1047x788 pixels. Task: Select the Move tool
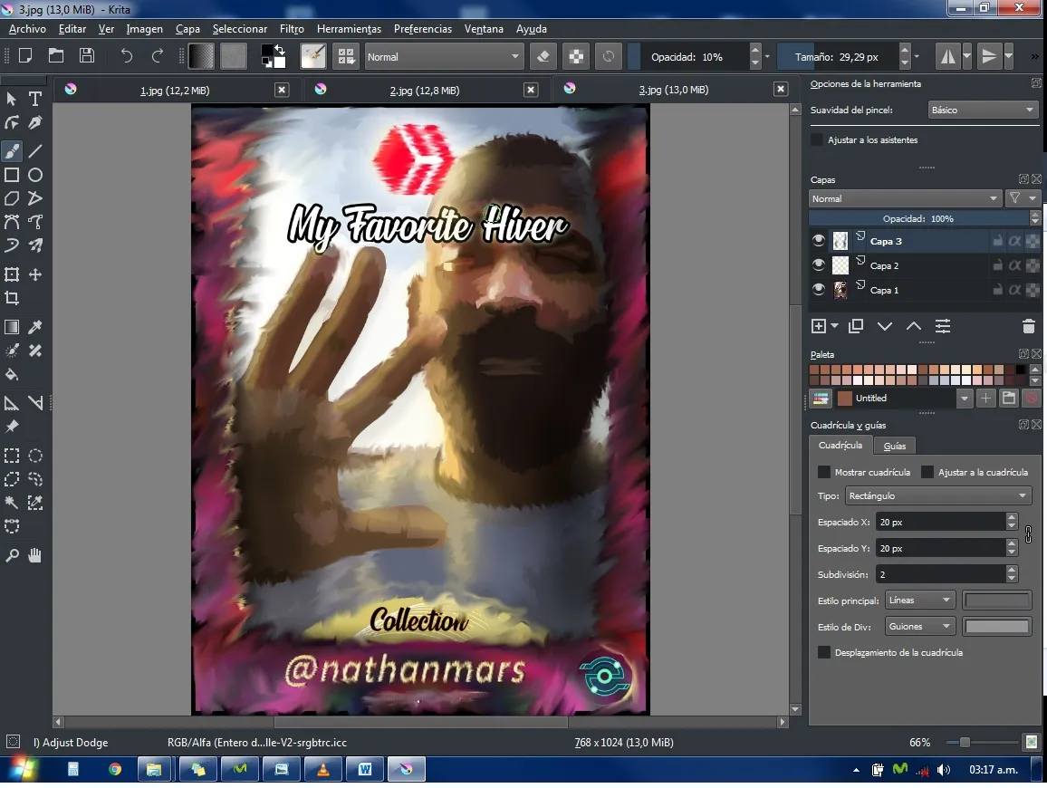click(35, 274)
